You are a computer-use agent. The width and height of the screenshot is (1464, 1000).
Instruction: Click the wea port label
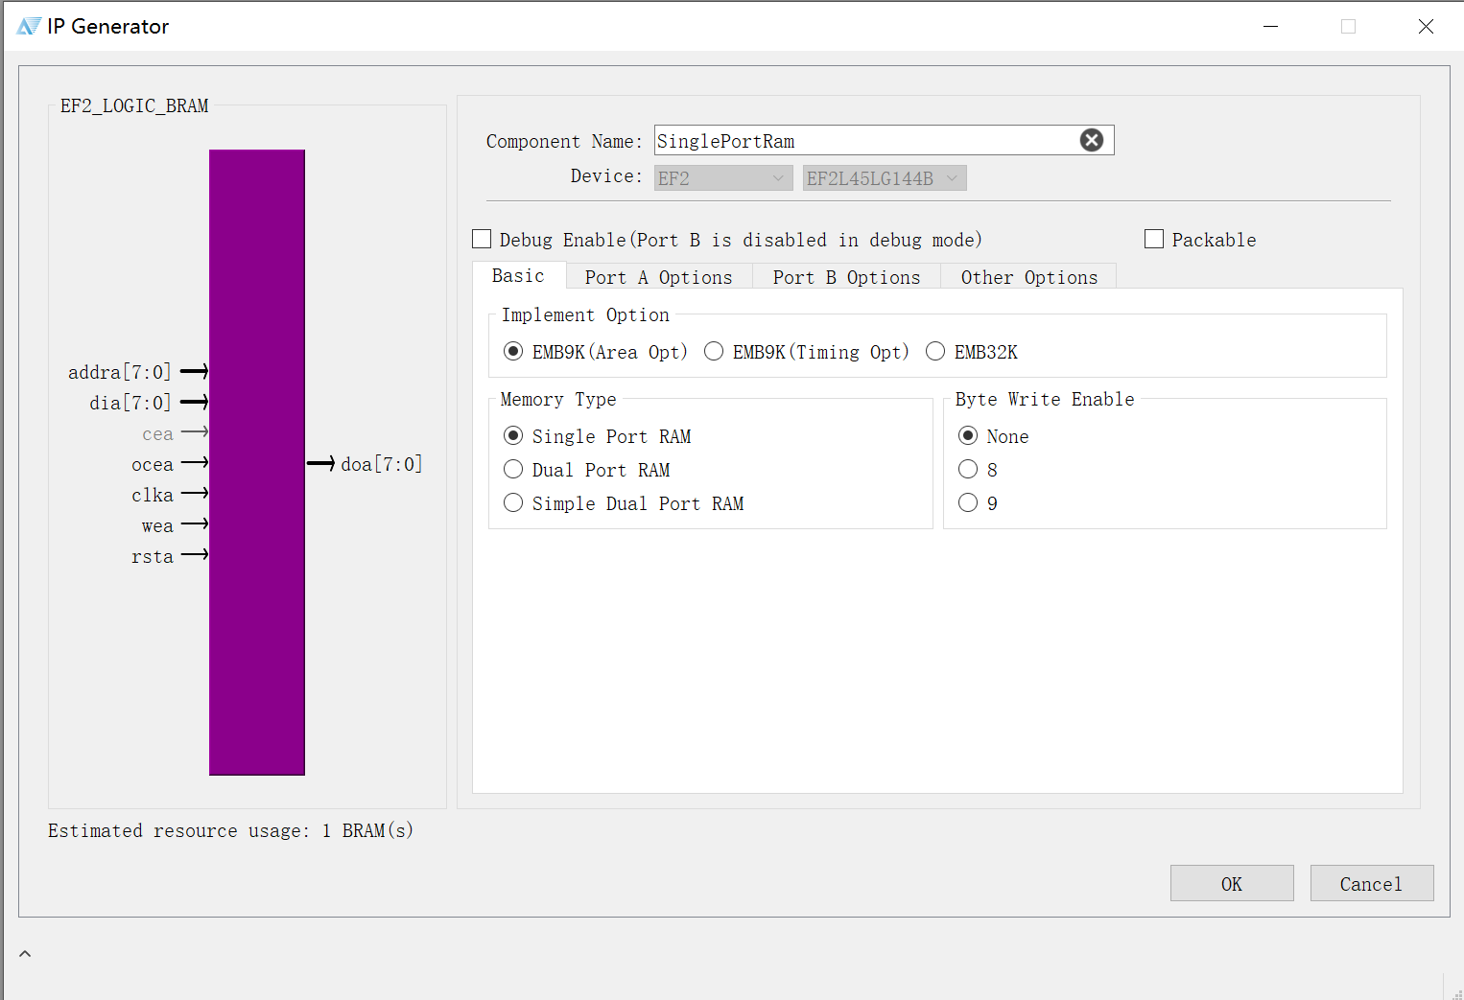[x=158, y=526]
